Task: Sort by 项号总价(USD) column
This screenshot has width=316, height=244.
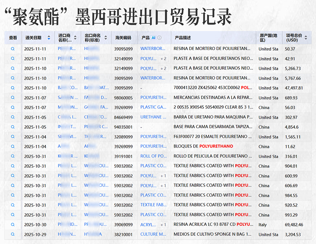Action: (x=306, y=38)
